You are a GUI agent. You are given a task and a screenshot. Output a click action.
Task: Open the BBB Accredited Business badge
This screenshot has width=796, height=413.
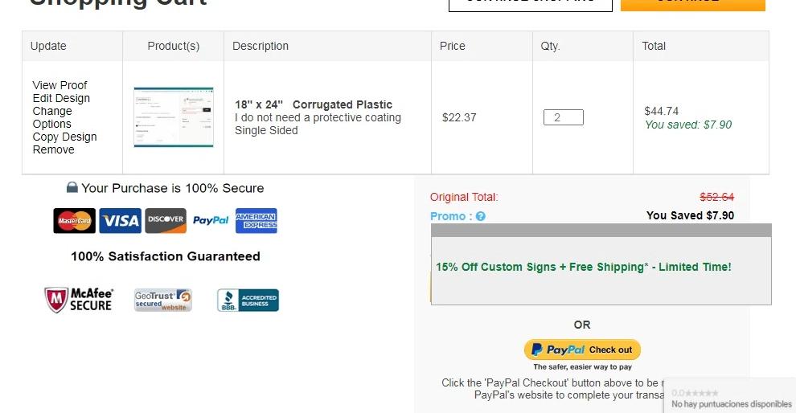tap(248, 301)
